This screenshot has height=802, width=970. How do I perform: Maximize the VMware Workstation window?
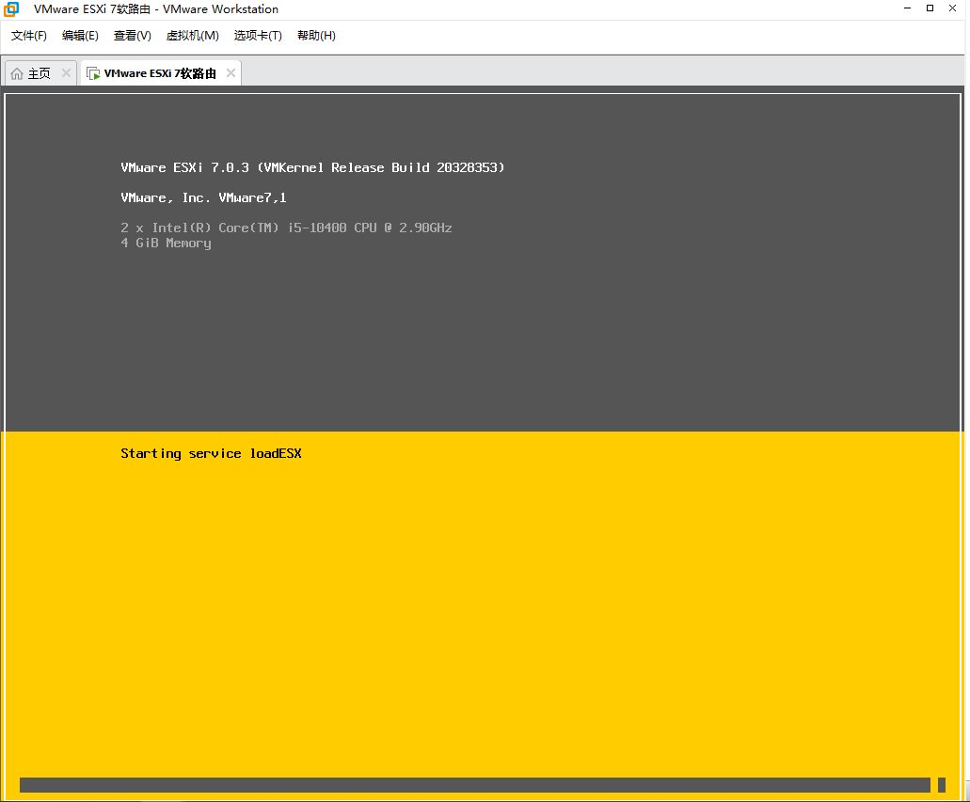(x=930, y=8)
